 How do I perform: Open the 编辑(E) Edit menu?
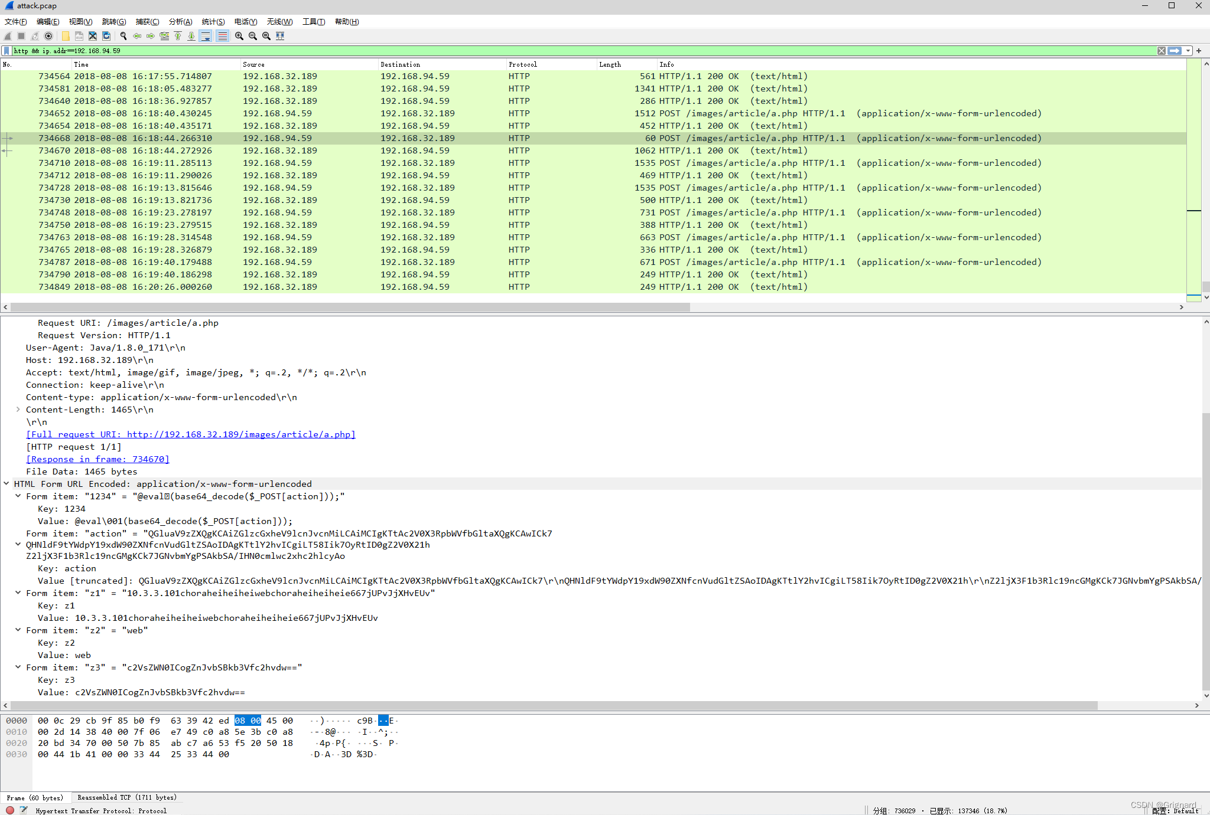click(x=48, y=22)
